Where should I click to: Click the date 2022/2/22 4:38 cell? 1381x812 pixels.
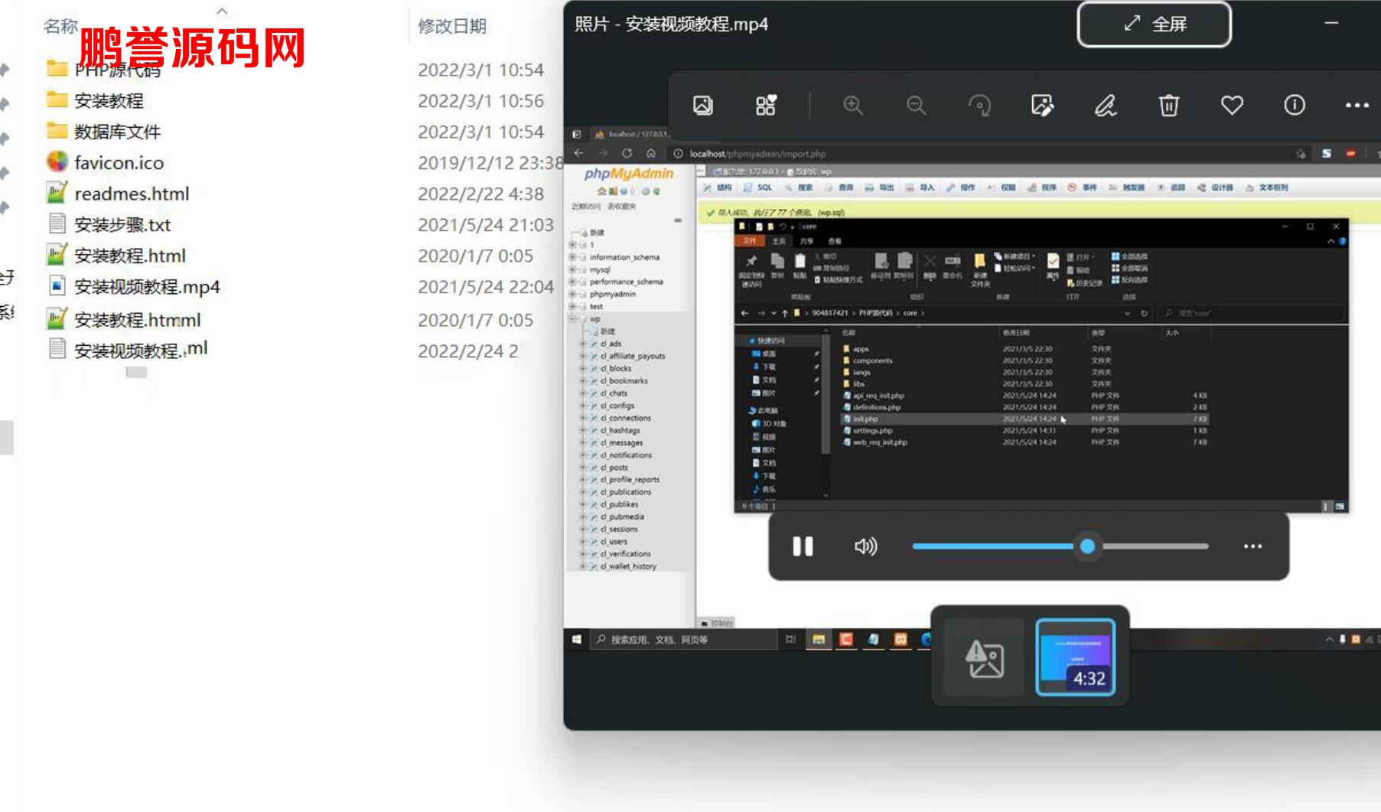click(x=480, y=194)
